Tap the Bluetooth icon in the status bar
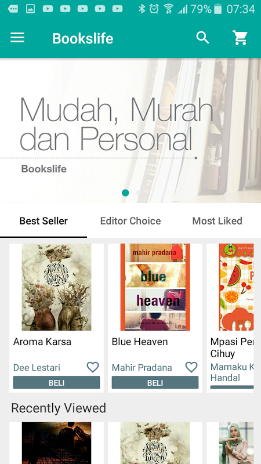Image resolution: width=261 pixels, height=464 pixels. click(142, 9)
